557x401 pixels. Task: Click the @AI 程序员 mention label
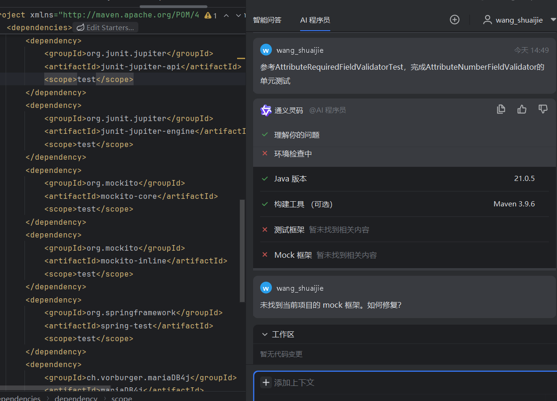click(x=327, y=110)
